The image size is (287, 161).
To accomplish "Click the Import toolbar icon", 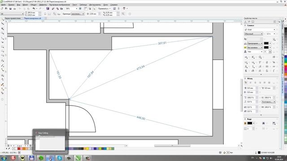I will 53,8.
